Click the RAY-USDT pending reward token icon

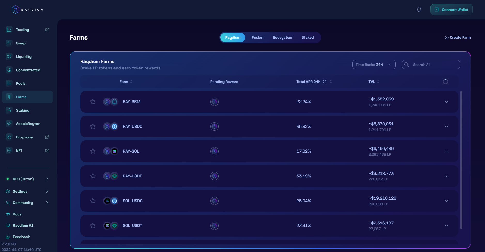point(214,176)
